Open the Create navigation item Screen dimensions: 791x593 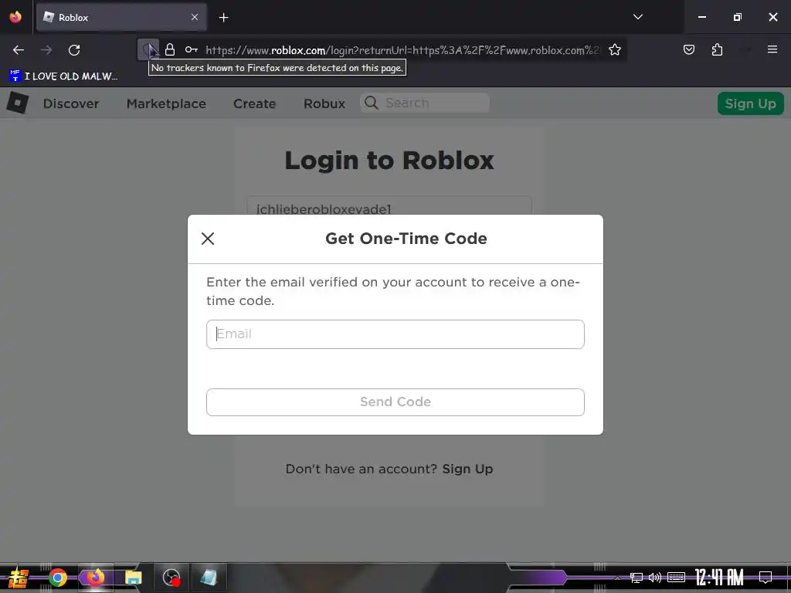(254, 103)
